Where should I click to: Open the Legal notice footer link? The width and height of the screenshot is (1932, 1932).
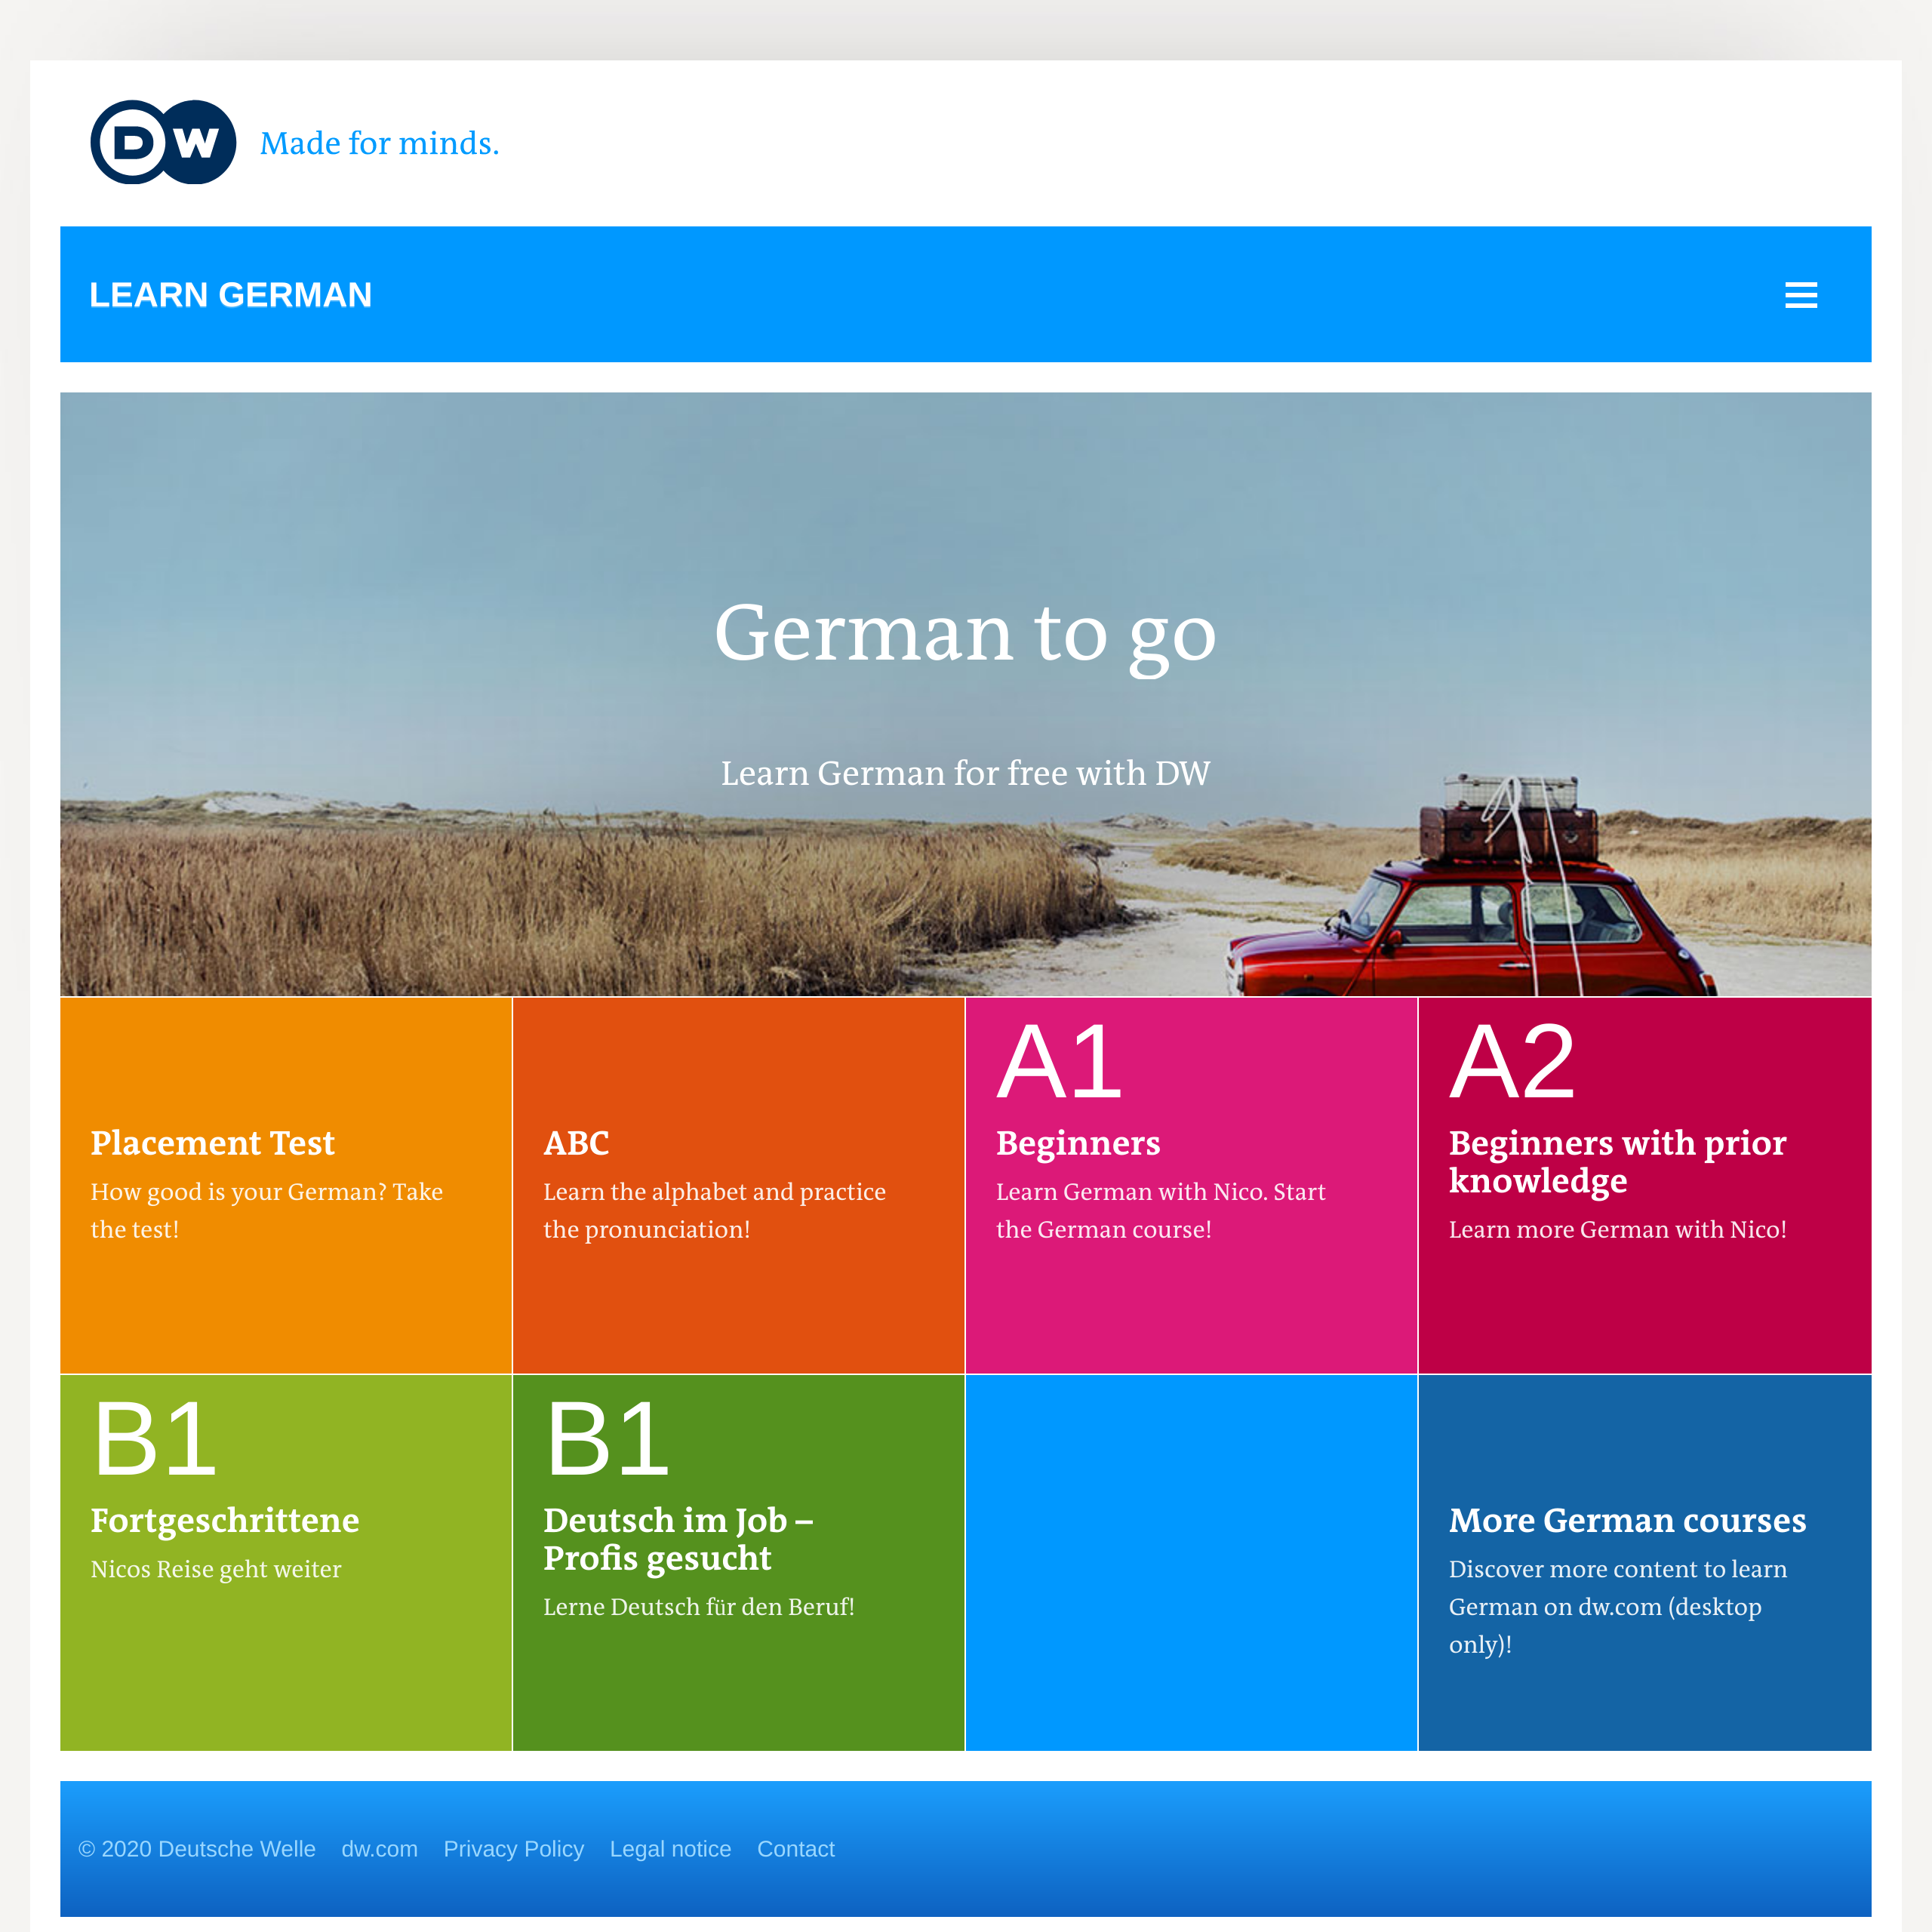point(670,1849)
